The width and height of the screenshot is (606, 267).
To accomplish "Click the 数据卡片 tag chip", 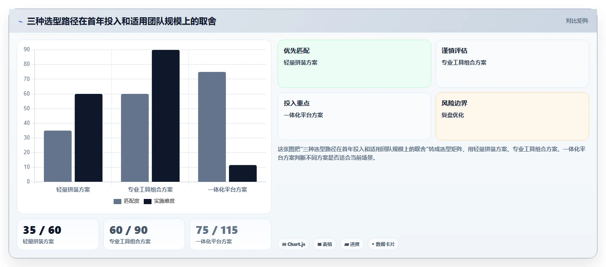I will point(383,244).
